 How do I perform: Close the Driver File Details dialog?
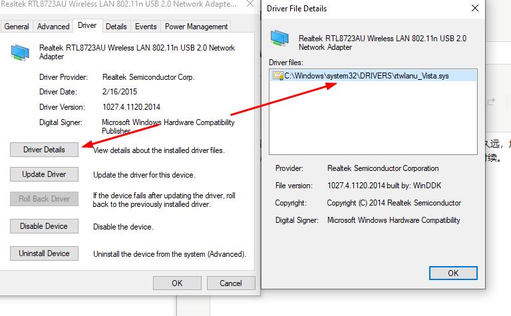tap(475, 8)
